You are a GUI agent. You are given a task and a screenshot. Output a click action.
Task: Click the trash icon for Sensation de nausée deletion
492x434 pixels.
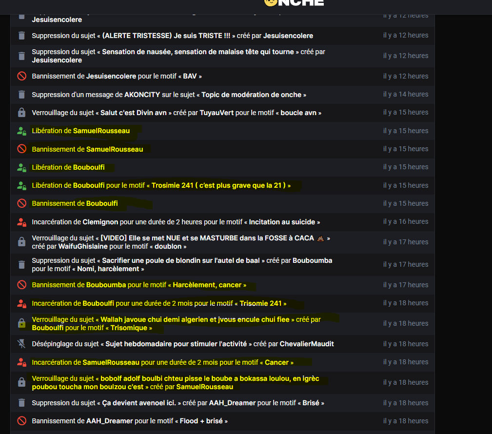pos(21,56)
